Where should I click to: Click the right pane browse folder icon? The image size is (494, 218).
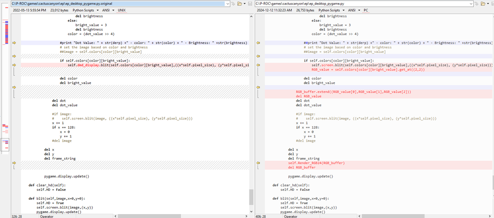[x=483, y=3]
